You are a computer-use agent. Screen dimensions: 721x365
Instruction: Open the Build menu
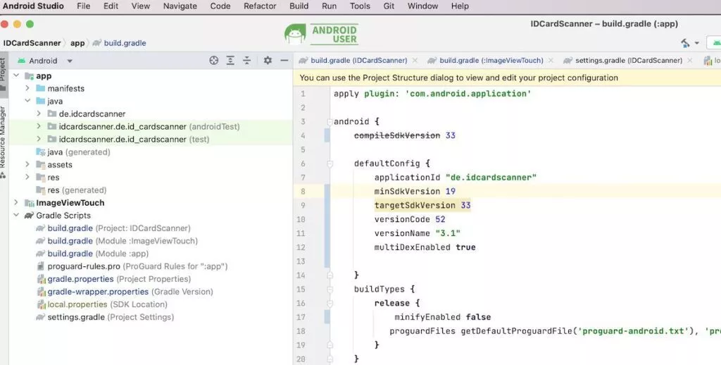[x=299, y=6]
